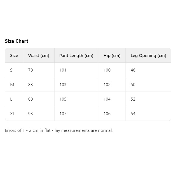171x171 pixels.
Task: Select pant length value 101
Action: (x=63, y=70)
